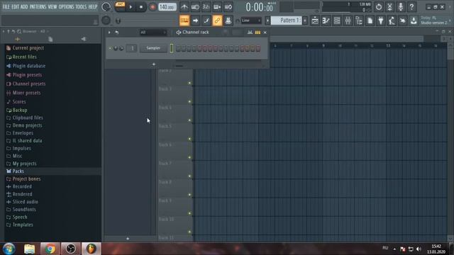
Task: Open the Line snap dropdown
Action: click(x=251, y=21)
